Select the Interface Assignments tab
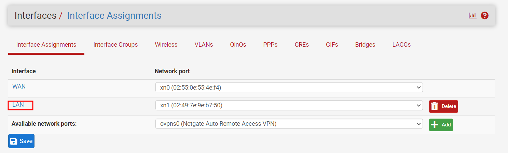This screenshot has width=508, height=153. pyautogui.click(x=46, y=45)
